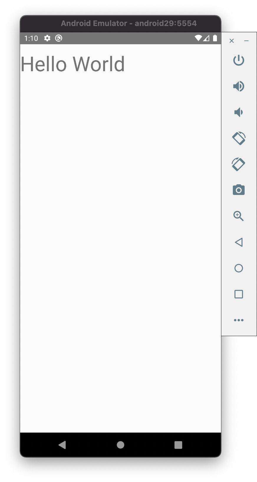Take a screenshot with the camera icon

click(239, 190)
